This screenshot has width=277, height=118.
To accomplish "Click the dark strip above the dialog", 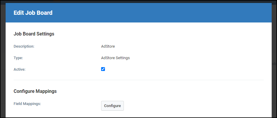I will coord(138,1).
